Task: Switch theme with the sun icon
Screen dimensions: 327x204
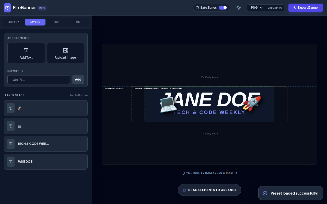Action: (x=239, y=8)
